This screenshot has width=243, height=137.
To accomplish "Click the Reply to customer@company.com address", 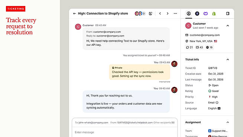I will click(x=110, y=36).
